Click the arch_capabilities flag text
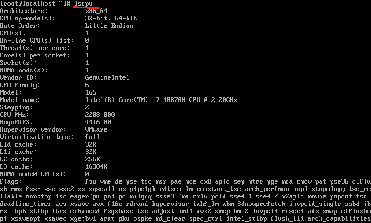The height and width of the screenshot is (223, 371). (x=339, y=218)
